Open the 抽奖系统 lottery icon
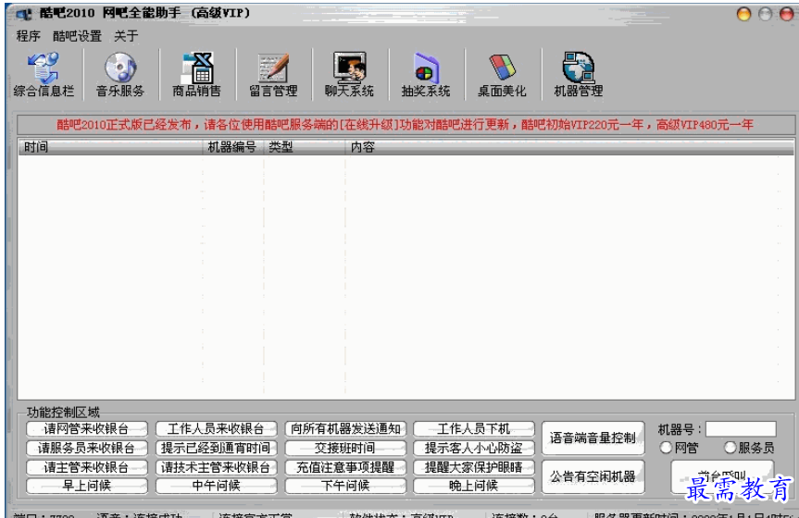The image size is (799, 518). coord(426,75)
